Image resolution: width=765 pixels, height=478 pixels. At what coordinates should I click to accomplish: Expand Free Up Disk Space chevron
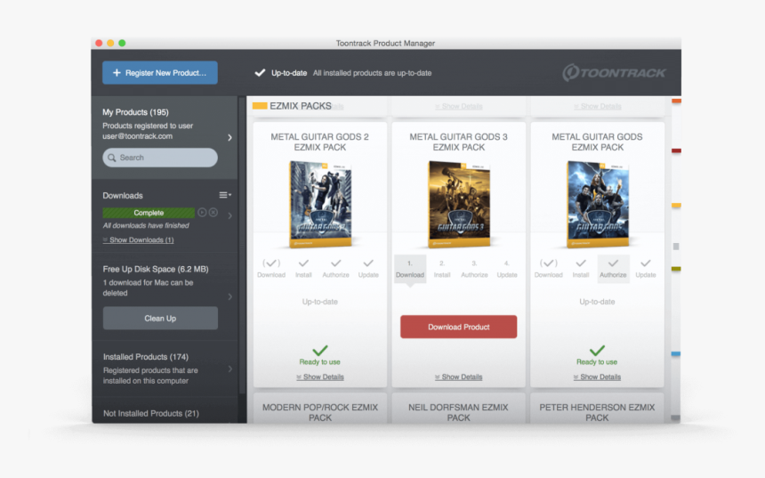click(229, 296)
